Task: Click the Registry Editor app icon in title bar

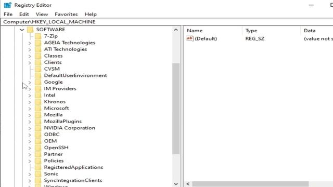Action: 8,5
